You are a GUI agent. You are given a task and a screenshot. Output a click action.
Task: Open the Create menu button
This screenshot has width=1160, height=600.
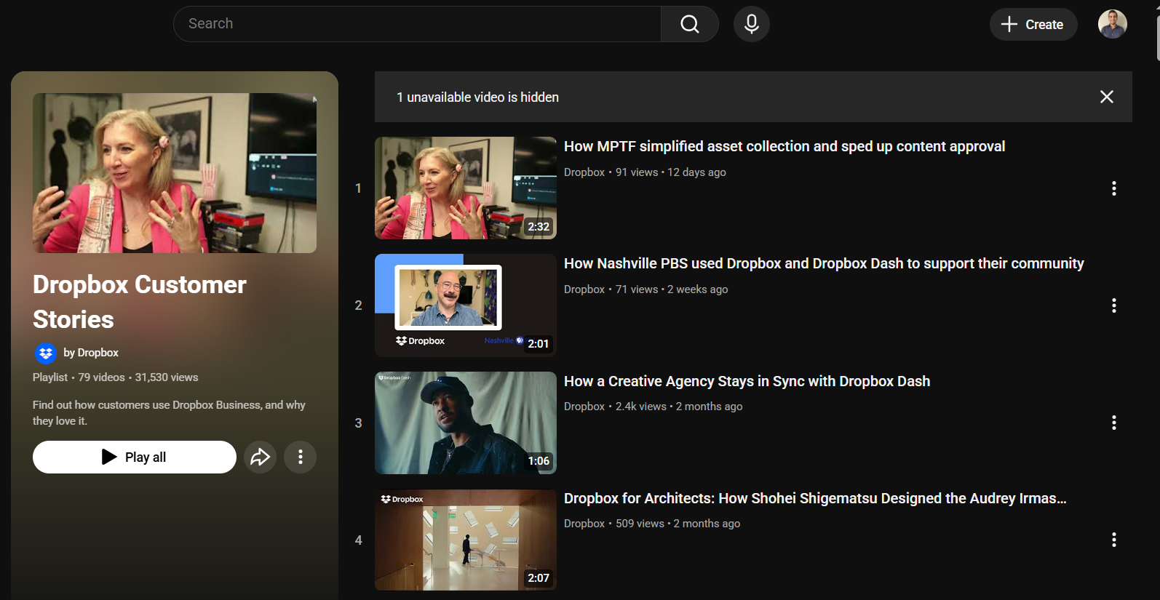tap(1033, 25)
